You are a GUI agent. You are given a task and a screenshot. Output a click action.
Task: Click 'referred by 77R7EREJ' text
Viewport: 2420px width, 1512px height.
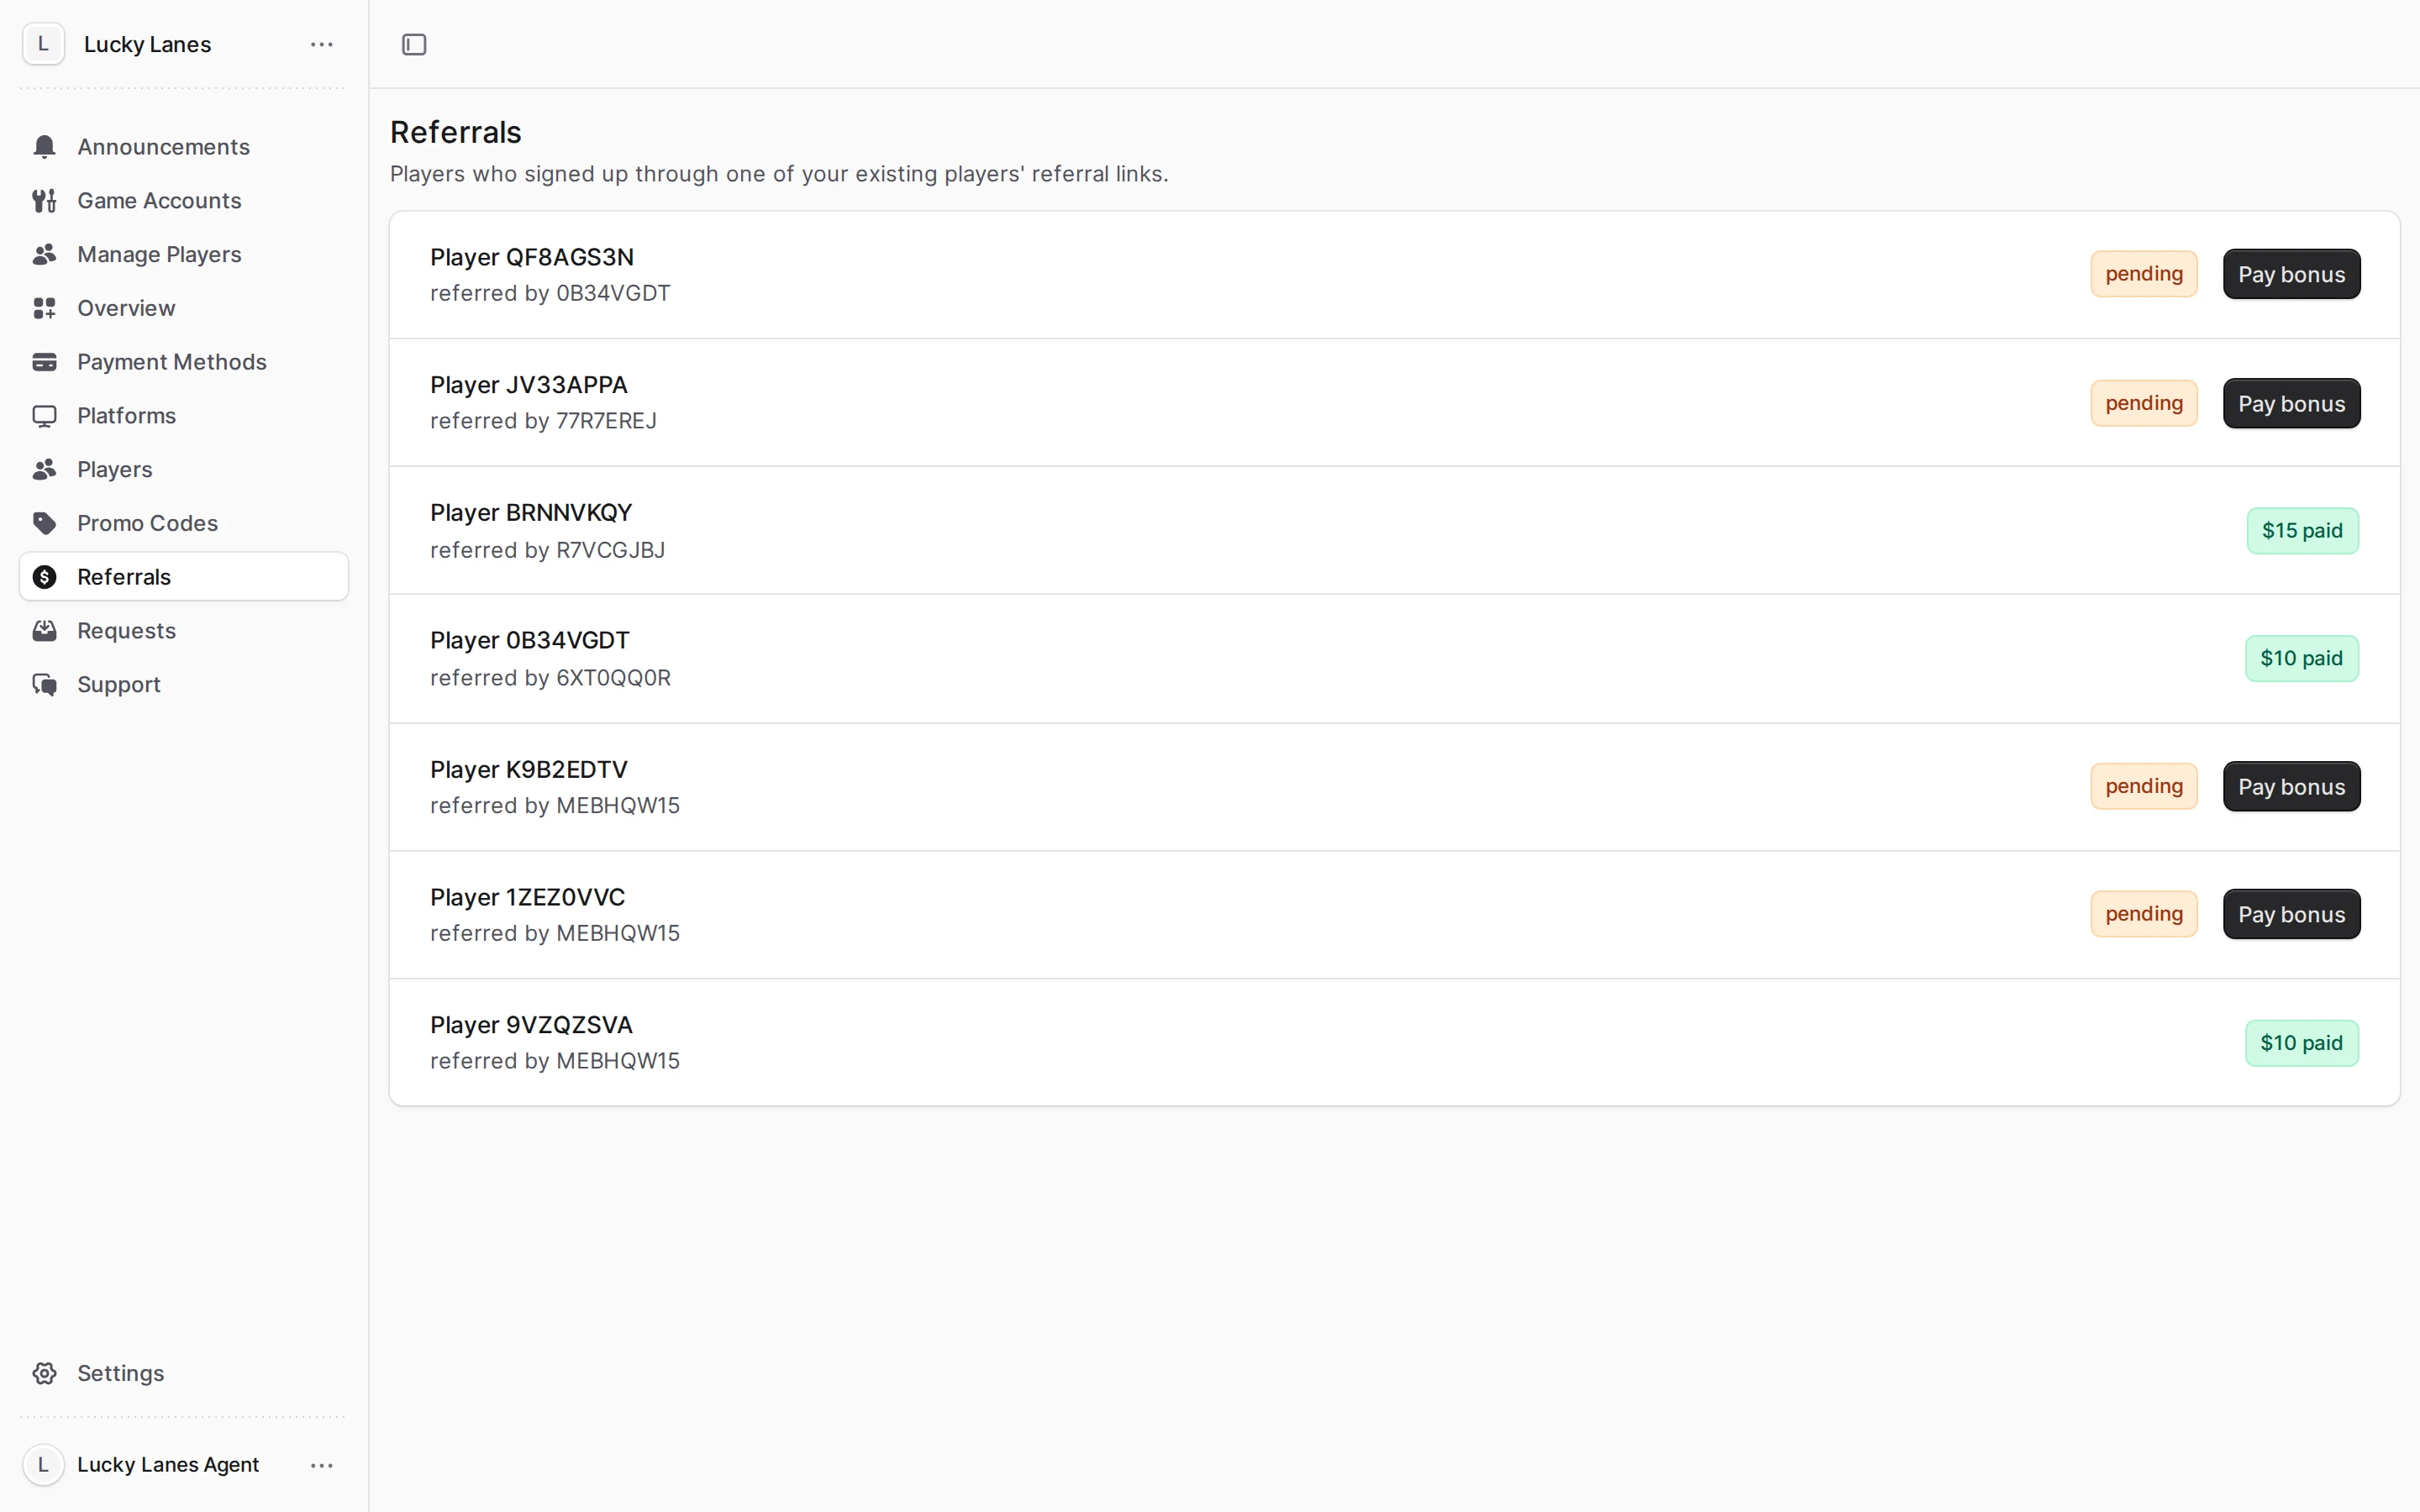click(x=543, y=421)
